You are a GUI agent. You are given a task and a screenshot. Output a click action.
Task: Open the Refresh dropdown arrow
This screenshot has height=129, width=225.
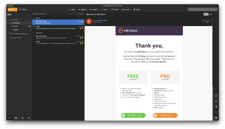(x=28, y=10)
